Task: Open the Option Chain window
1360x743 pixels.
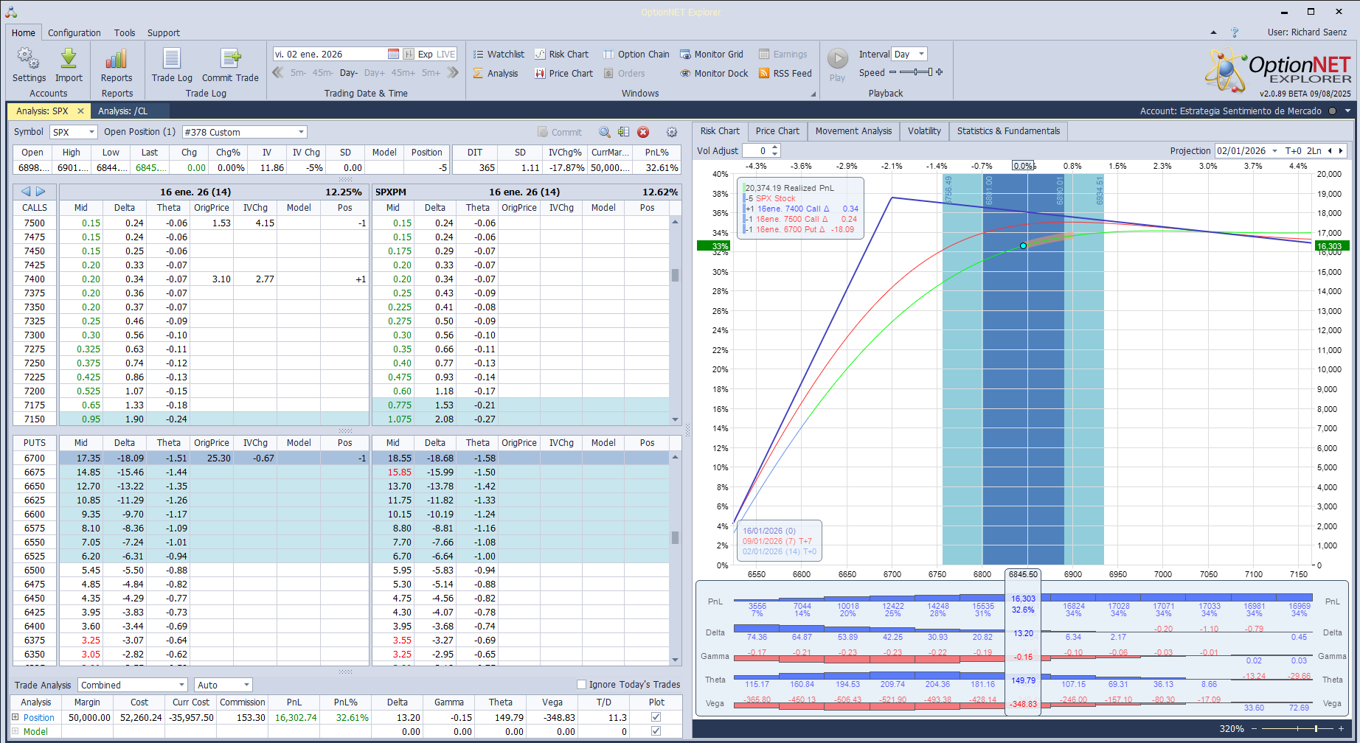Action: [636, 54]
